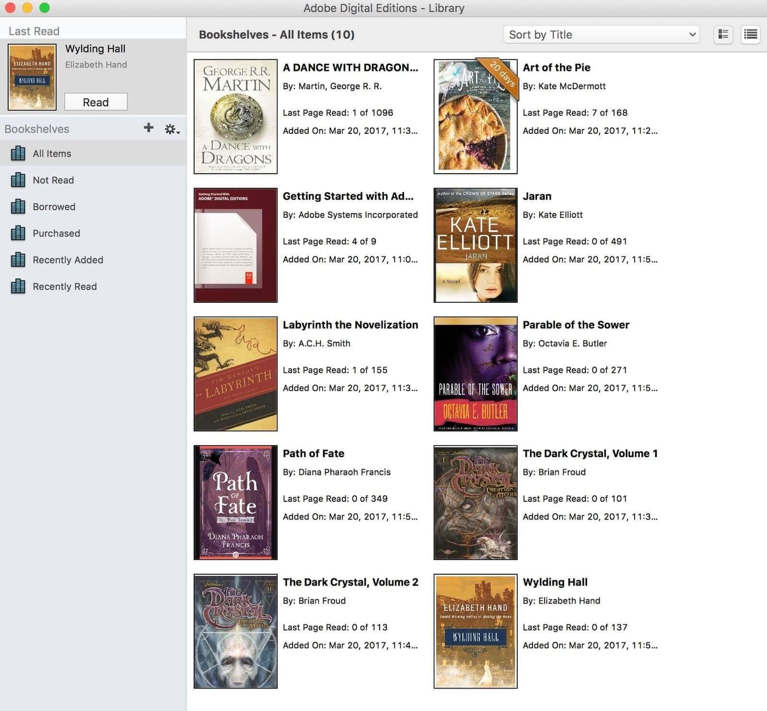Screen dimensions: 767x711
Task: Click the 'Labyrinth the Novelization' title
Action: (350, 325)
